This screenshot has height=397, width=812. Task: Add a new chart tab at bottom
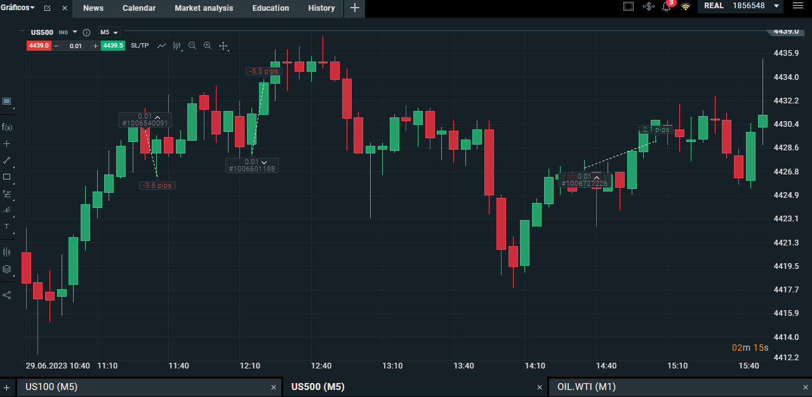click(x=6, y=387)
